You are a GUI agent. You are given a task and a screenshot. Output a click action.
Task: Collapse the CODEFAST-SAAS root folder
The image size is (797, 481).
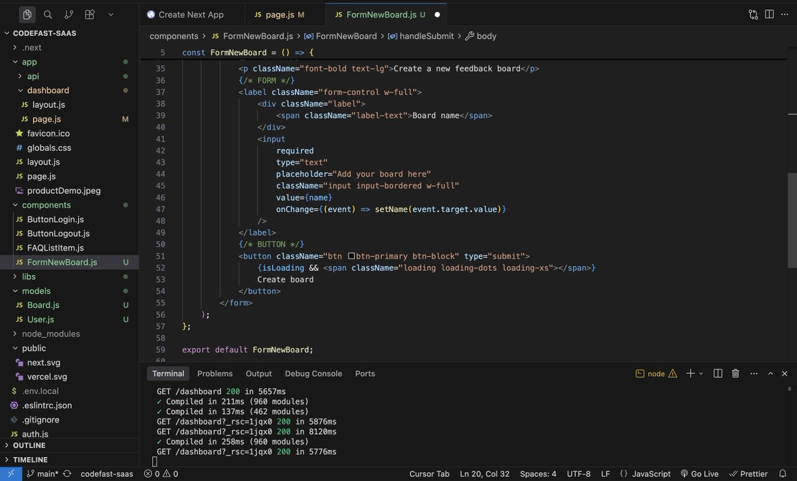tap(69, 33)
